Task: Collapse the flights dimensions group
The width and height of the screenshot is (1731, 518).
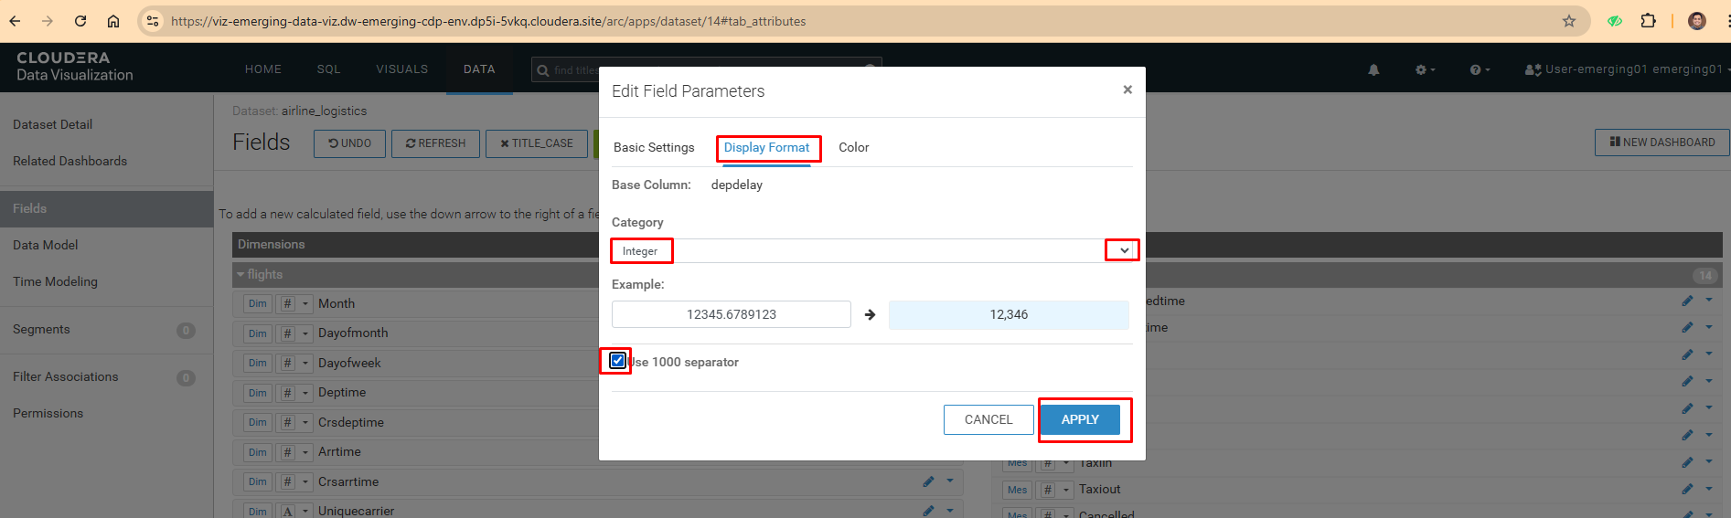Action: (x=240, y=274)
